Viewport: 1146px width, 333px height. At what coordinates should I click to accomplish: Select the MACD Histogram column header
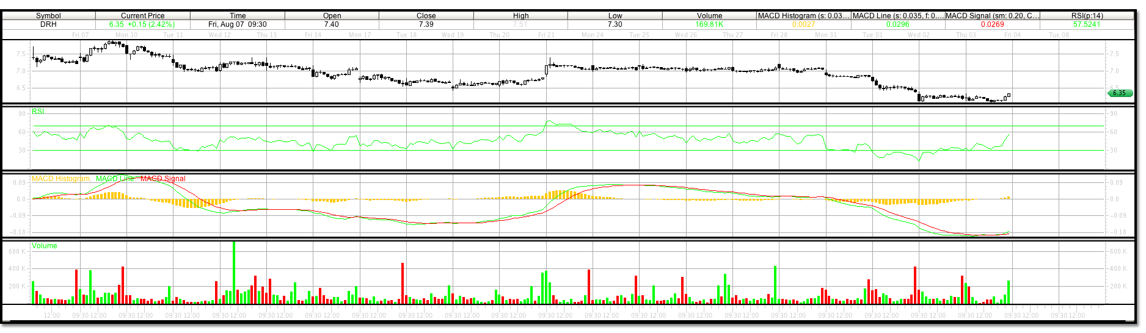[803, 16]
